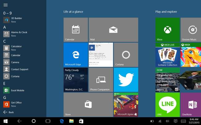Launch the LINE tile

(167, 105)
